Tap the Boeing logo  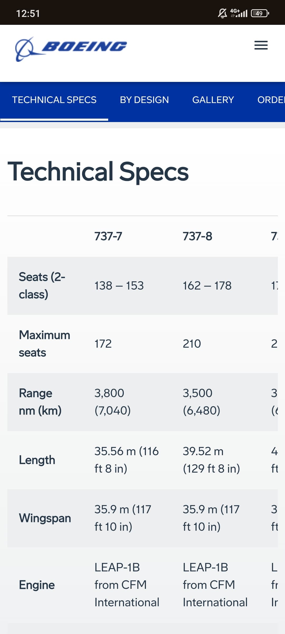click(x=71, y=49)
